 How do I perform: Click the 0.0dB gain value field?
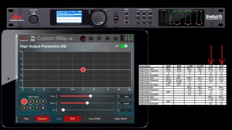(x=126, y=104)
